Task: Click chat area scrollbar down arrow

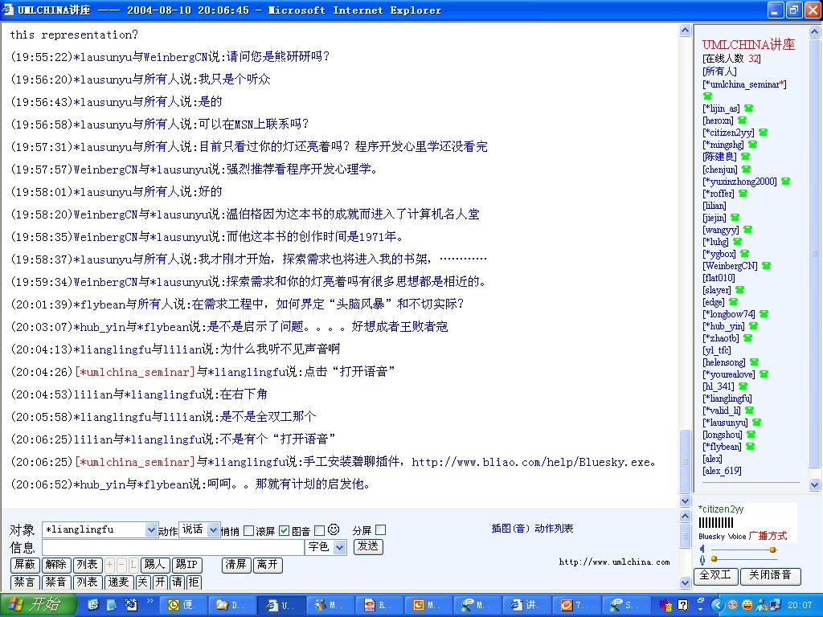Action: (x=685, y=501)
